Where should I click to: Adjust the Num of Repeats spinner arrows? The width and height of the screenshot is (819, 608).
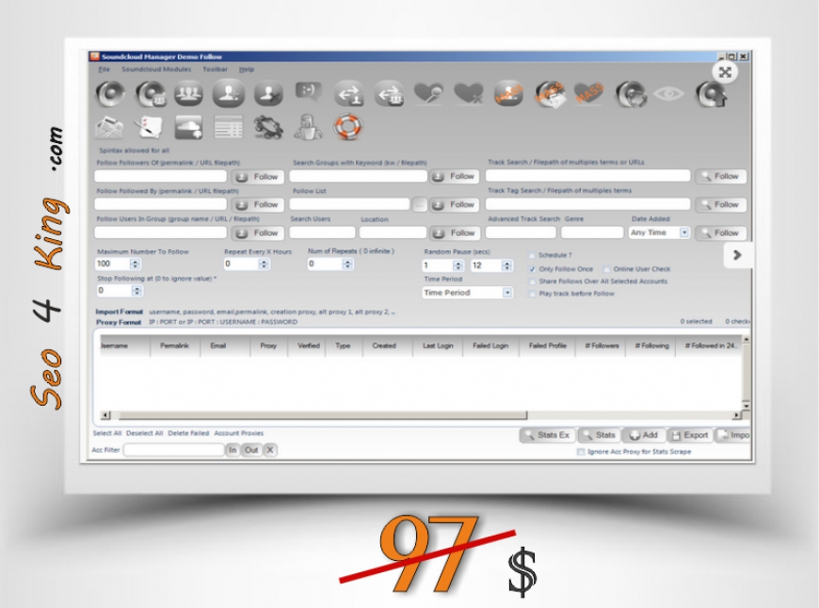pyautogui.click(x=348, y=264)
